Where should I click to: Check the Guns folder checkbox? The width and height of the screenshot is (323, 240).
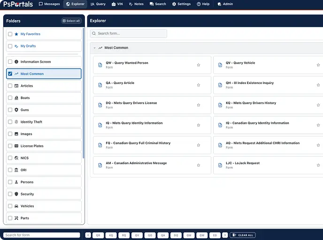10,110
